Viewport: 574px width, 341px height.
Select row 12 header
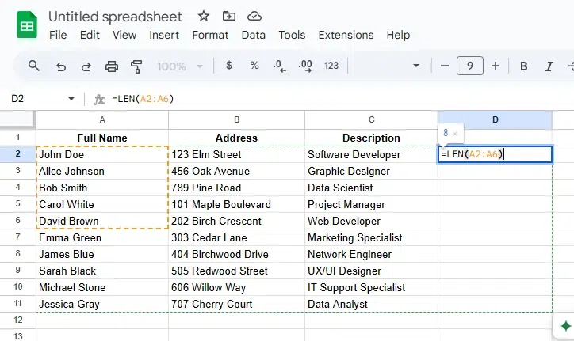tap(18, 320)
